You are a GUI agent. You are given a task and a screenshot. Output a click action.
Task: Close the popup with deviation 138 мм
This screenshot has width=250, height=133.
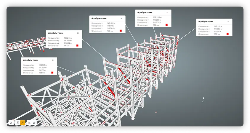click(x=167, y=13)
